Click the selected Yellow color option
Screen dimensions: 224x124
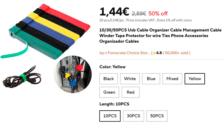pyautogui.click(x=195, y=79)
